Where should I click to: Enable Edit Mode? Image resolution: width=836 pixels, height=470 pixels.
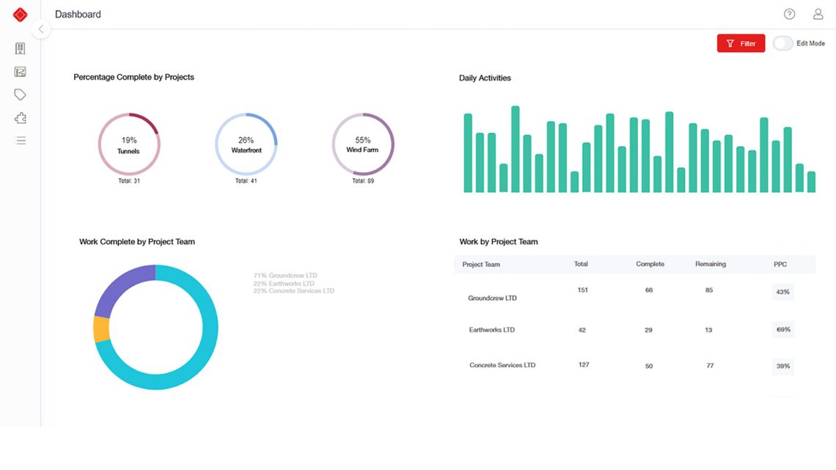click(782, 43)
